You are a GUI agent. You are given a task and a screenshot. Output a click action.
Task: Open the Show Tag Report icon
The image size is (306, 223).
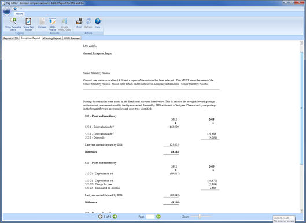point(28,21)
